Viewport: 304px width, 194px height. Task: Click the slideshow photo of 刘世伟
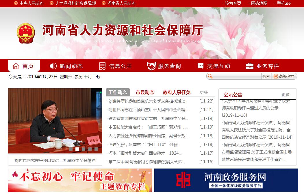(x=55, y=121)
